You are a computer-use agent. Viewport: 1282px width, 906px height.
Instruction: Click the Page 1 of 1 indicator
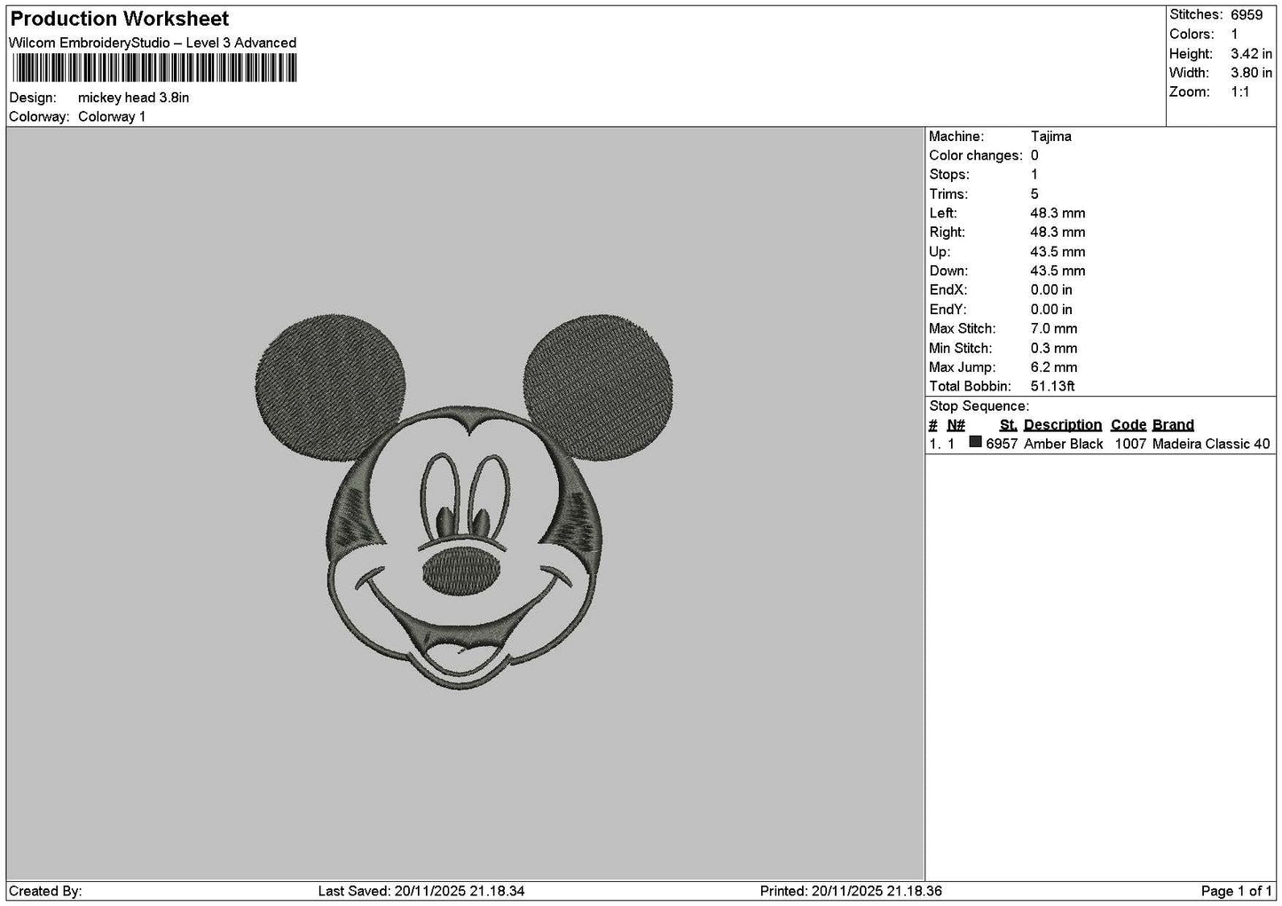click(1237, 891)
